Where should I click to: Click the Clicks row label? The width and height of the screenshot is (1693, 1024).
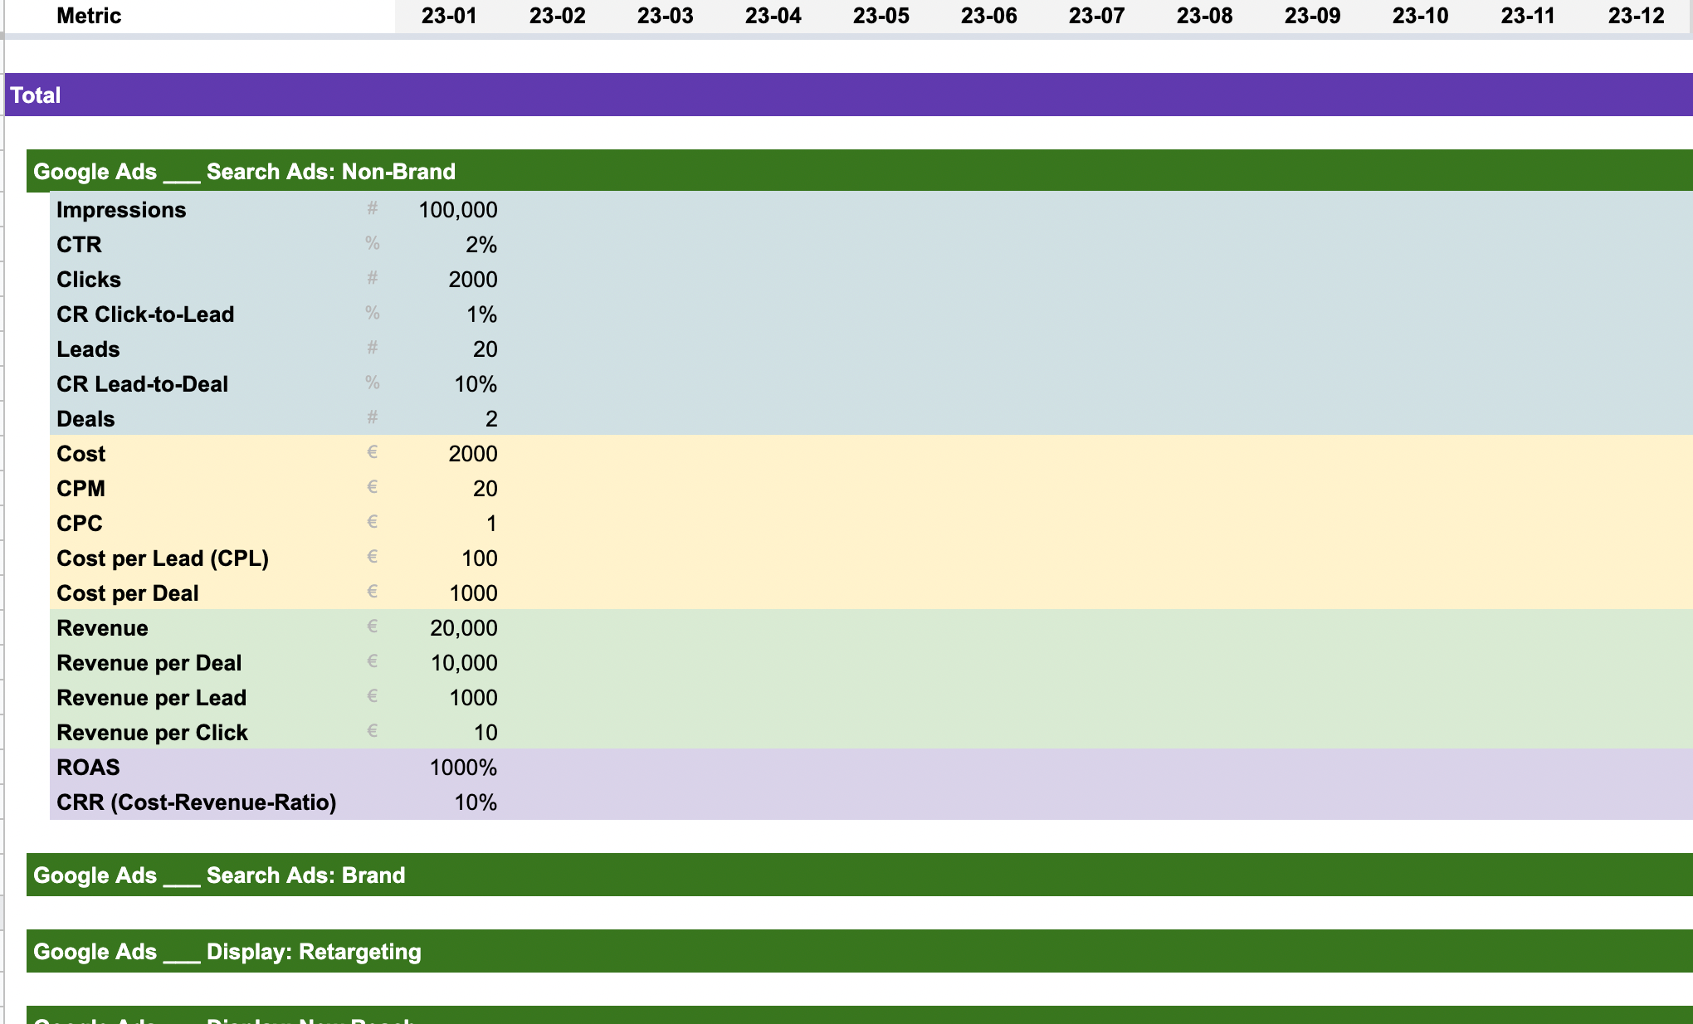point(89,280)
